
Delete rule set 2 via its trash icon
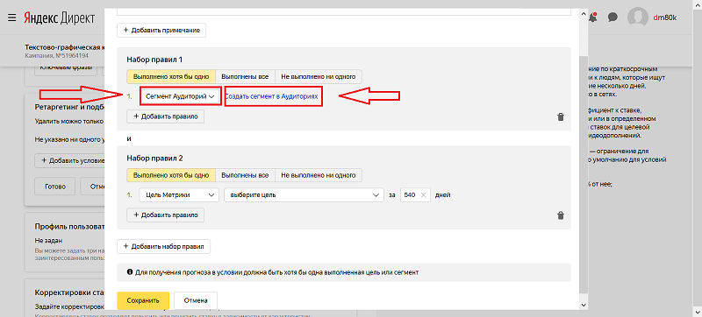pyautogui.click(x=560, y=215)
